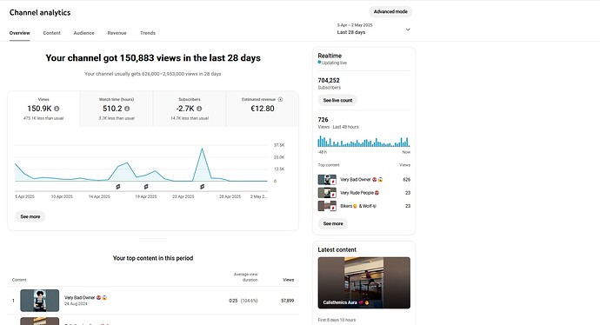600x325 pixels.
Task: Click info icon next to Estimated revenue
Action: [280, 99]
